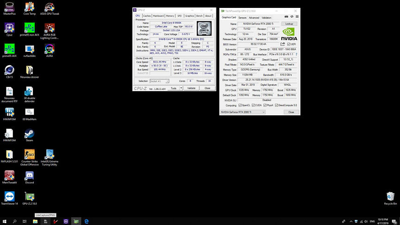Click the BIOS version share/export icon
The width and height of the screenshot is (400, 225).
pyautogui.click(x=283, y=44)
